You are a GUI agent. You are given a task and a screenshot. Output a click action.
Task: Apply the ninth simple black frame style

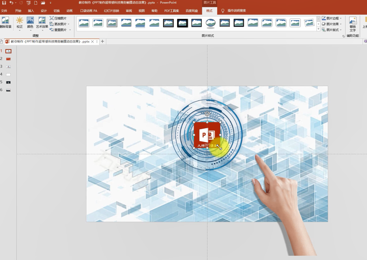(x=196, y=23)
